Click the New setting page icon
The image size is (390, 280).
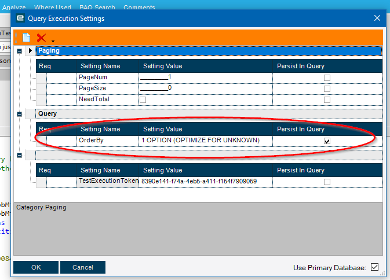[x=26, y=38]
